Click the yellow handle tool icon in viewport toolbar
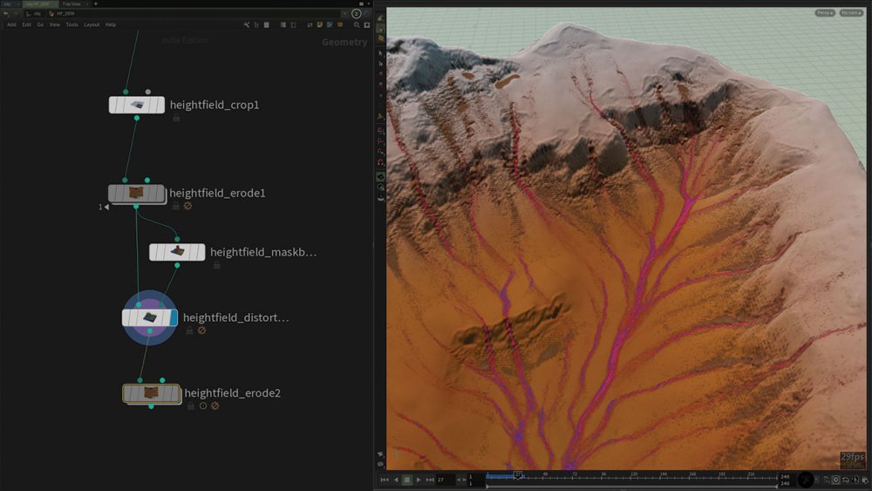 381,38
